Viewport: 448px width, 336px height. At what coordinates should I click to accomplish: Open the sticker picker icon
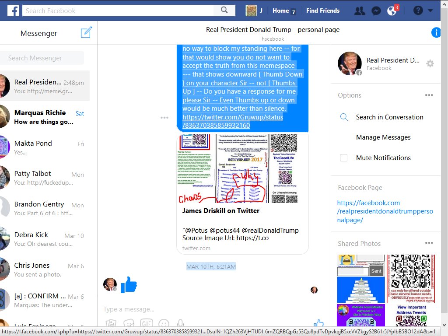[x=129, y=323]
